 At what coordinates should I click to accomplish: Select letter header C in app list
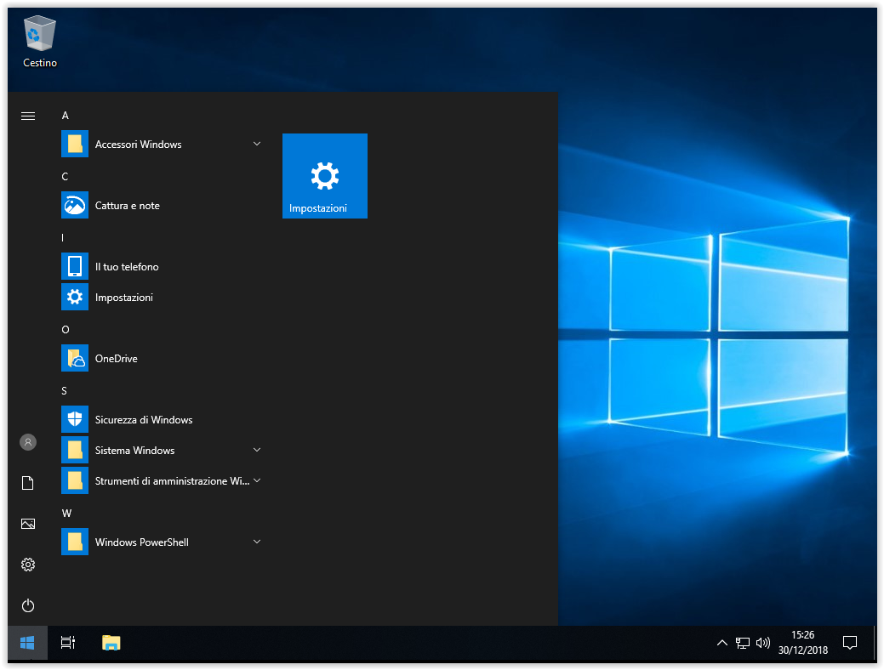65,176
